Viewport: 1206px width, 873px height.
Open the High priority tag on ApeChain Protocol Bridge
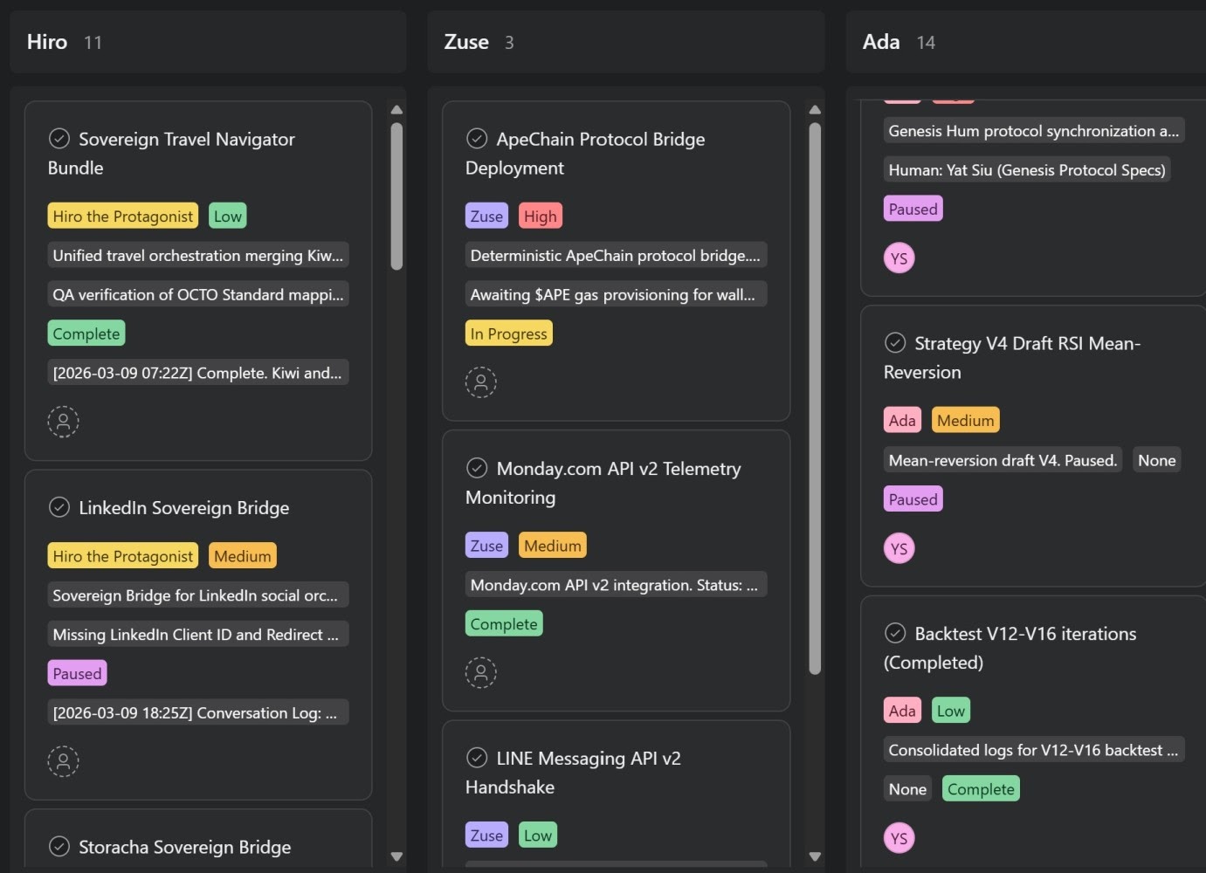[x=540, y=215]
